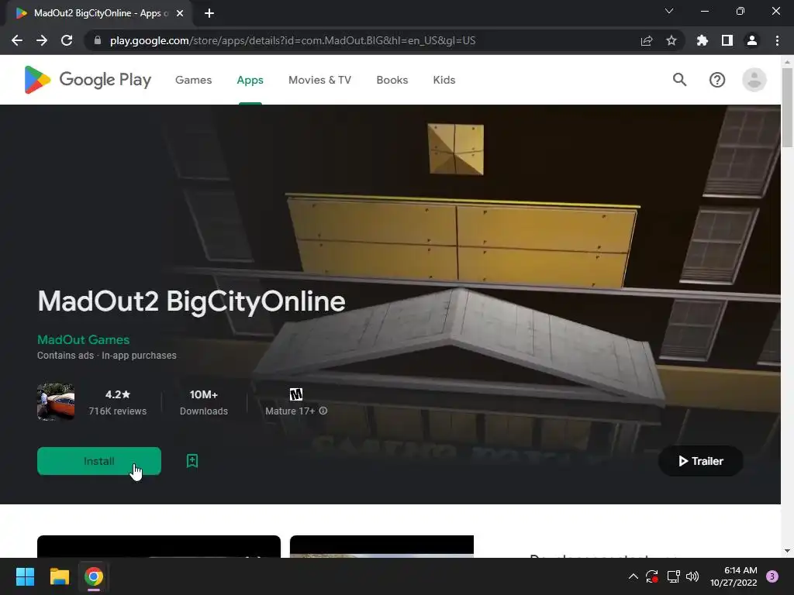Open the Google Play search

click(x=679, y=80)
